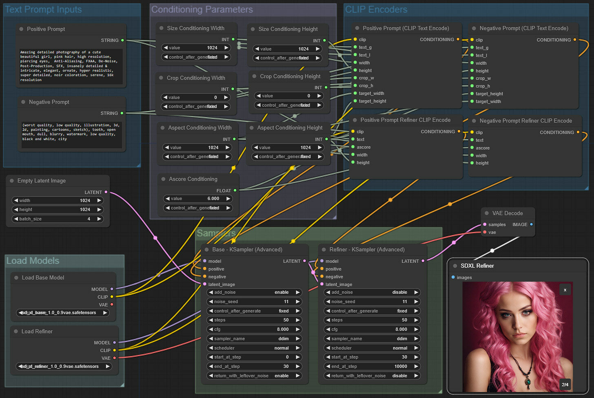This screenshot has width=594, height=398.
Task: Decrease Base KSampler steps with left arrow
Action: tap(211, 320)
